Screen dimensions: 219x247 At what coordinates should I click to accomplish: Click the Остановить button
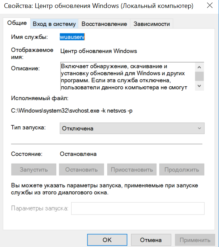82,169
